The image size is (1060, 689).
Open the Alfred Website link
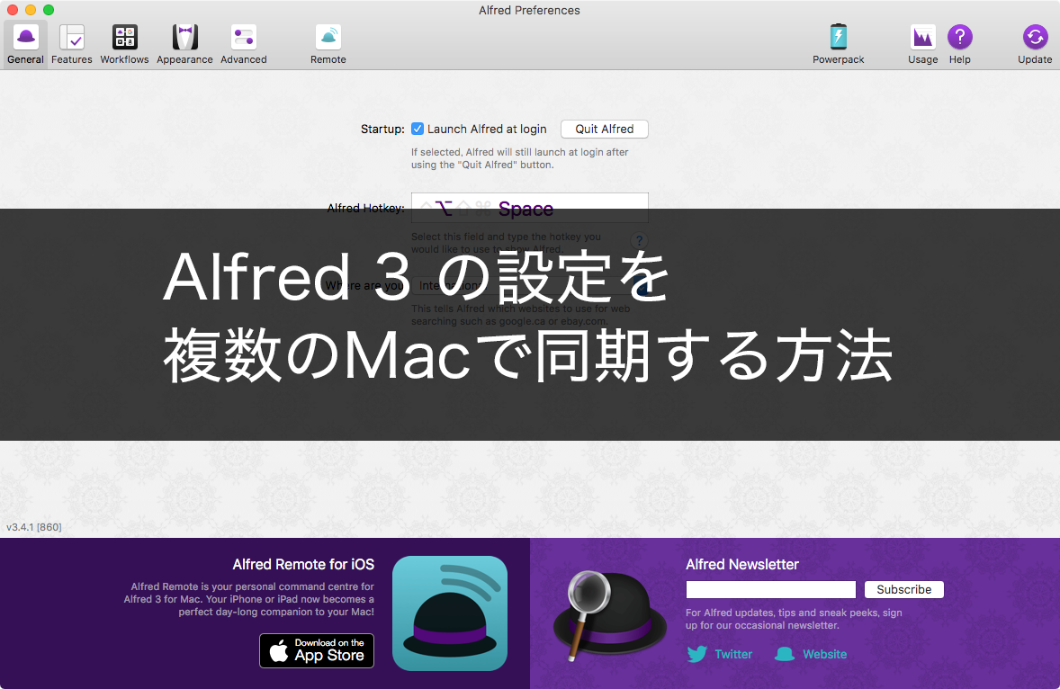[825, 654]
